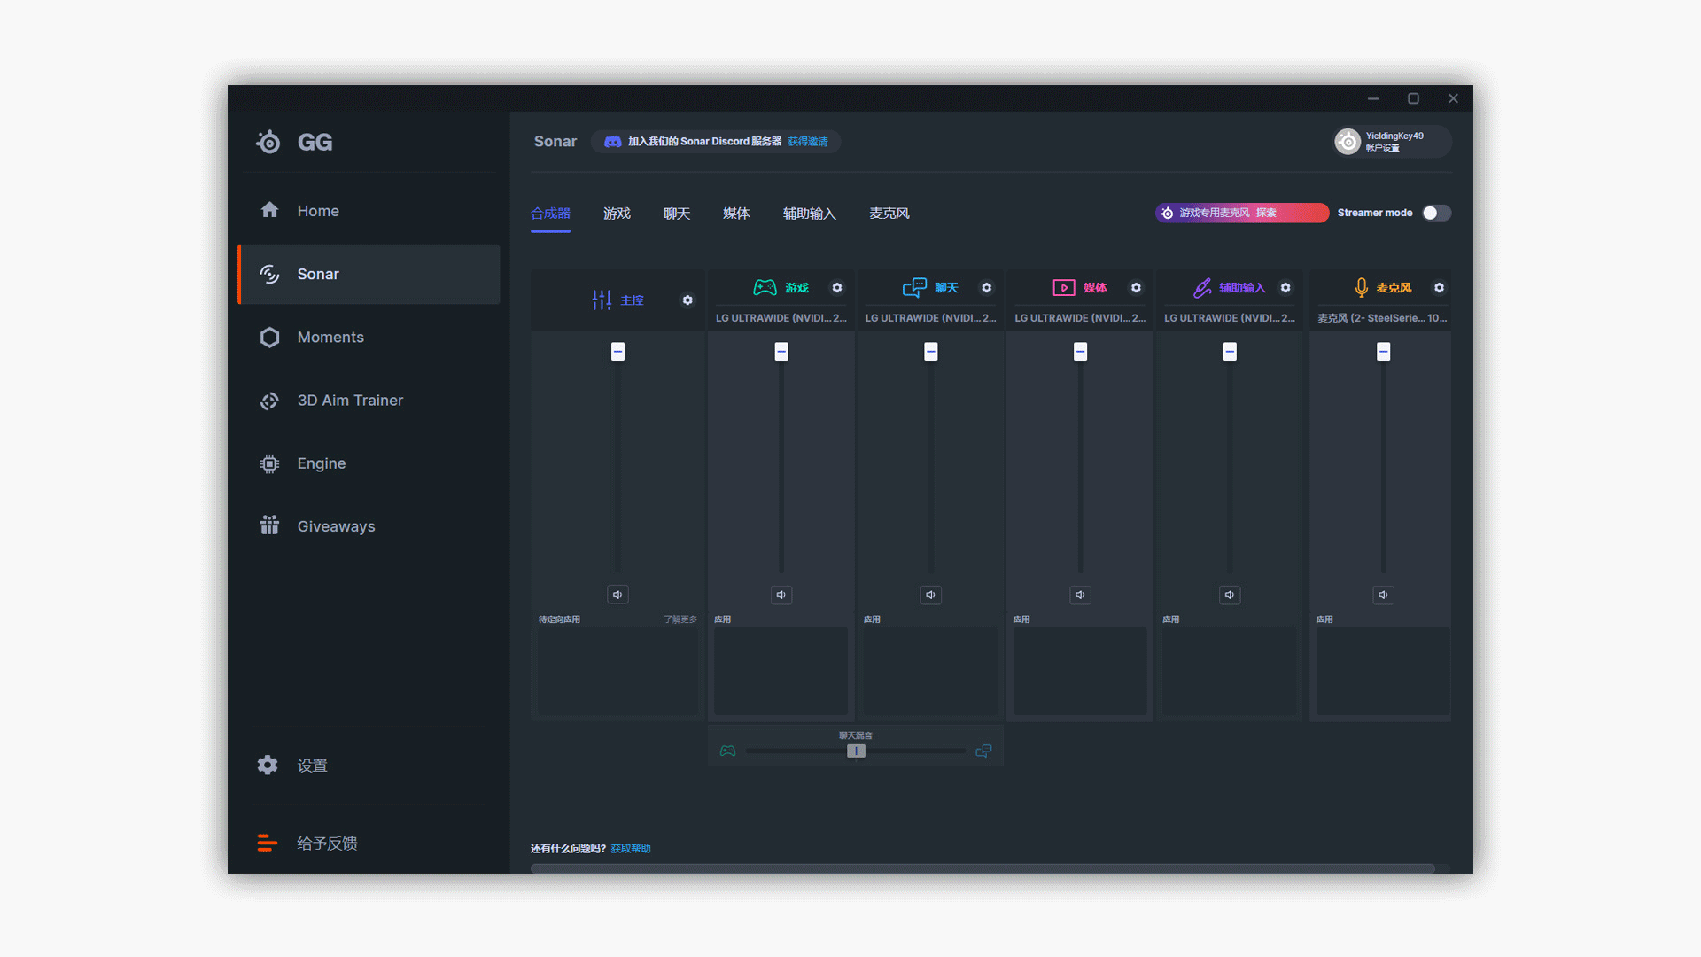This screenshot has height=957, width=1701.
Task: Click gamepad icon left of chat mix slider
Action: pos(727,751)
